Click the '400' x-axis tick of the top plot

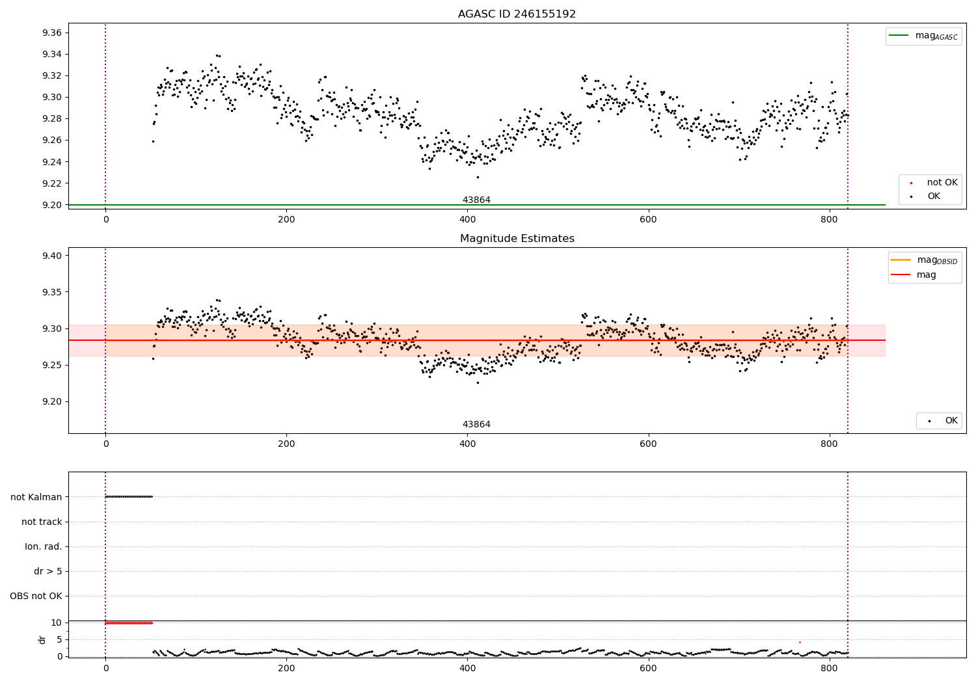[467, 219]
